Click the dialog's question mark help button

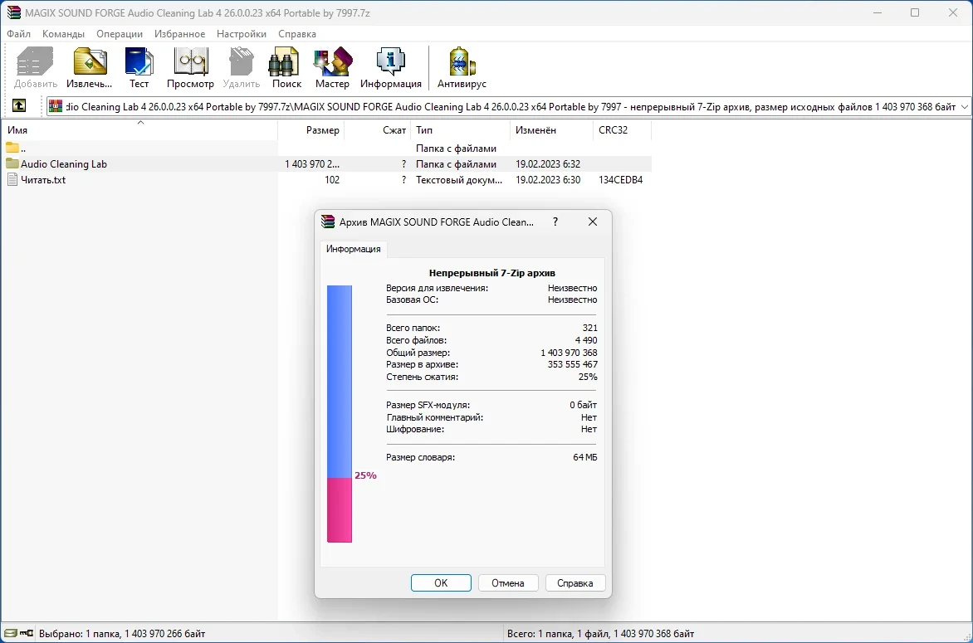click(555, 222)
